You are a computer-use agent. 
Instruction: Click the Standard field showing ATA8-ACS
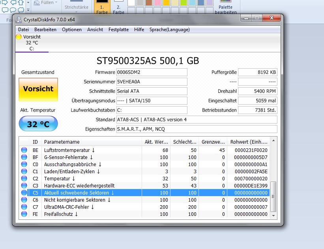(197, 120)
